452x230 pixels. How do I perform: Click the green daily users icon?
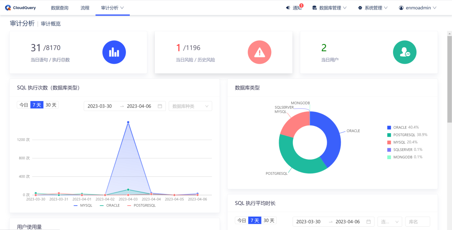tap(405, 52)
